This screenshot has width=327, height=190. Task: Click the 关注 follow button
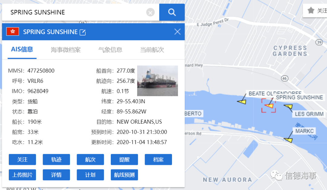click(x=22, y=159)
